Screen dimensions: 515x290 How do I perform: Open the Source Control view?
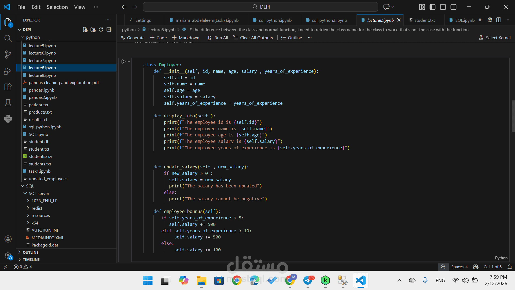coord(8,55)
